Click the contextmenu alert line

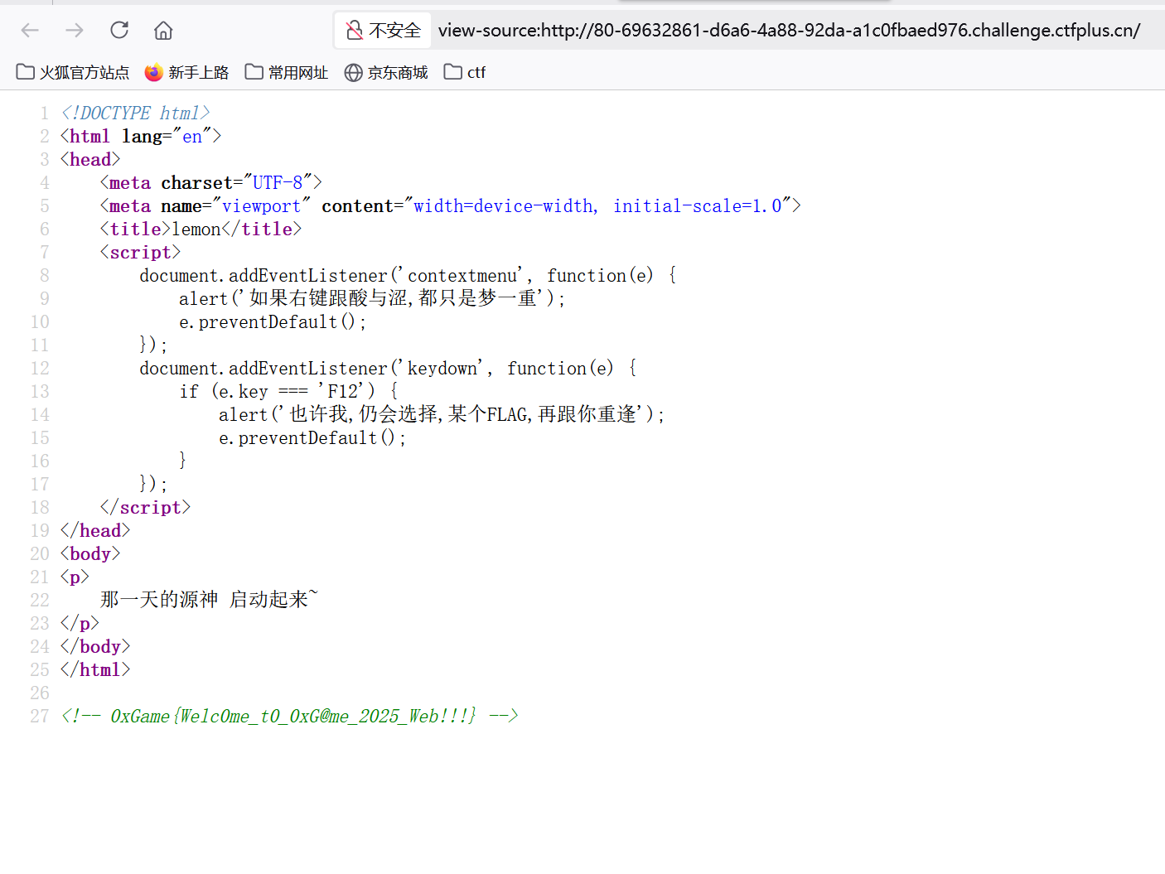click(371, 299)
